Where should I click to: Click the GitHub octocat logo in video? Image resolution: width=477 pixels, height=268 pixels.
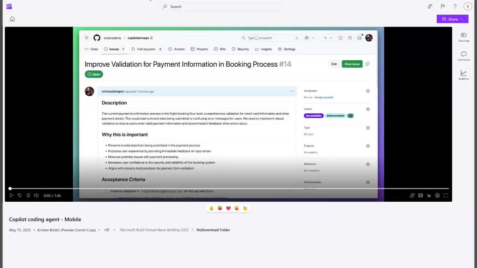pyautogui.click(x=97, y=38)
